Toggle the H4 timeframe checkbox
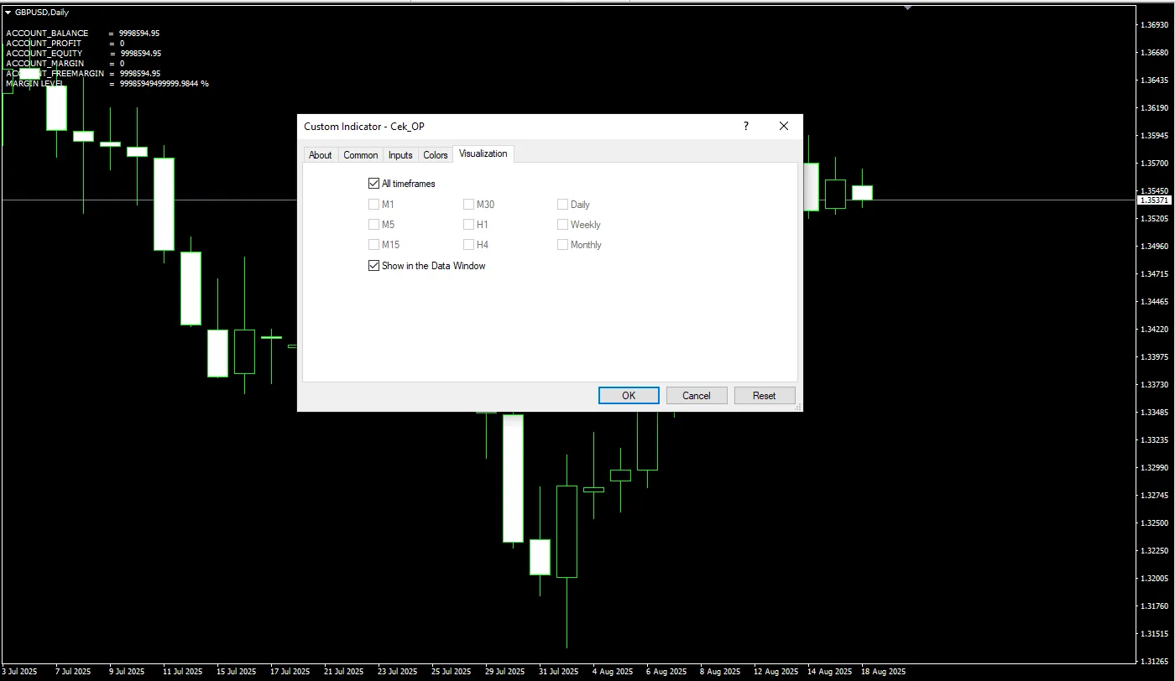 click(469, 245)
